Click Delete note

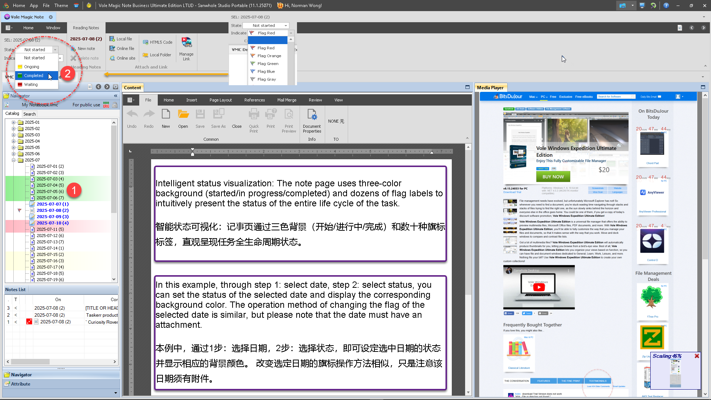coord(85,58)
